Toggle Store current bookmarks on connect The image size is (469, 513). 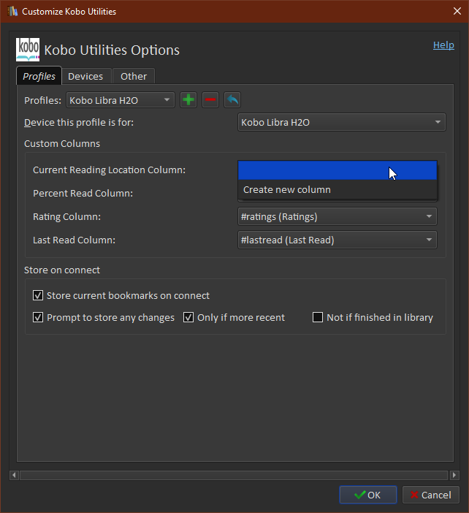pyautogui.click(x=39, y=296)
